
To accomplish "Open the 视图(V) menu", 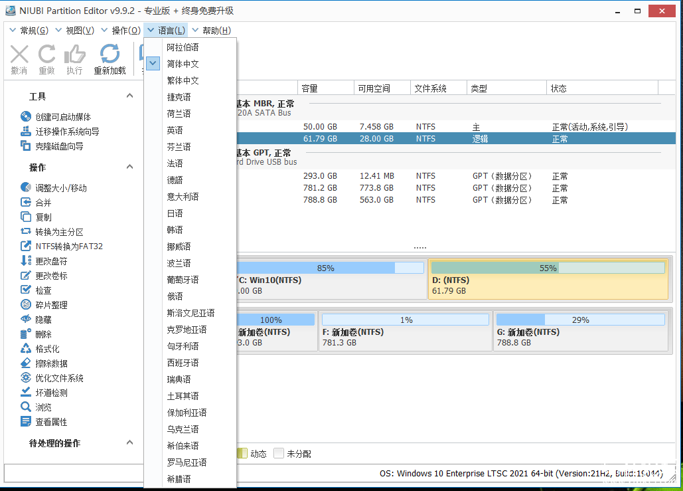I will click(74, 31).
